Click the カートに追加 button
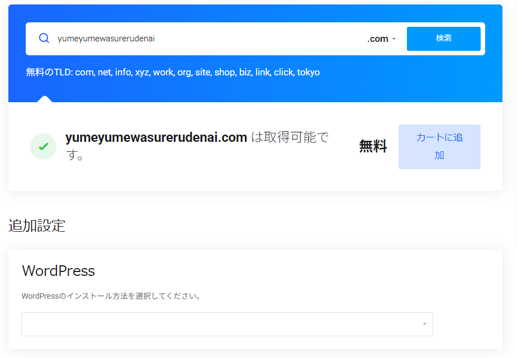The image size is (517, 358). click(439, 146)
